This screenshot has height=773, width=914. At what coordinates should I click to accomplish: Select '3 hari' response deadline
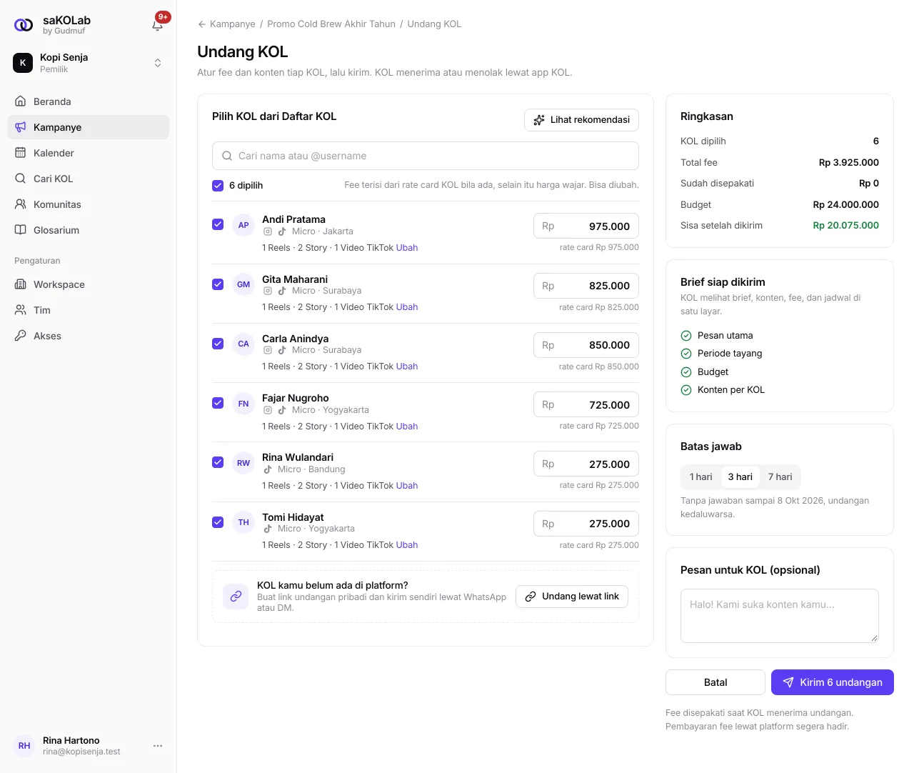[740, 477]
